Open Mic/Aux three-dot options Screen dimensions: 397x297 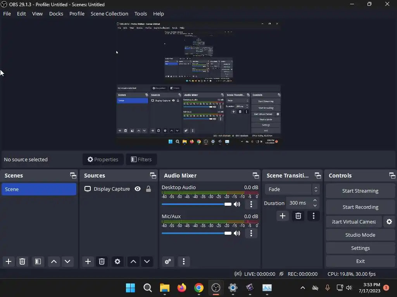click(x=251, y=233)
